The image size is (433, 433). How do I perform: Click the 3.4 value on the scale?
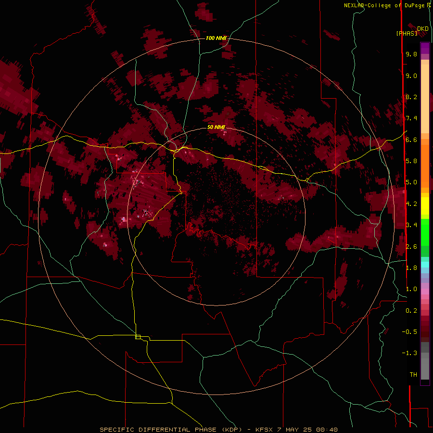[x=411, y=225]
